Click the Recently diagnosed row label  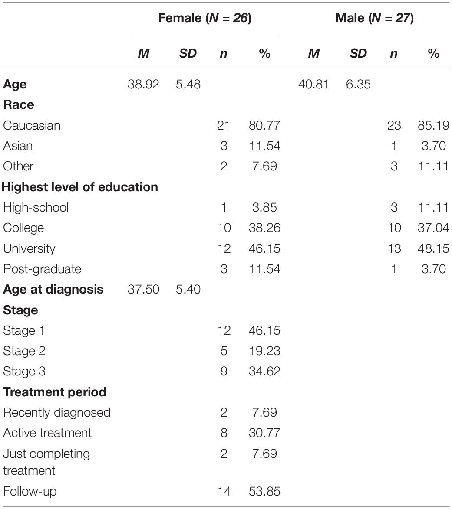(56, 413)
